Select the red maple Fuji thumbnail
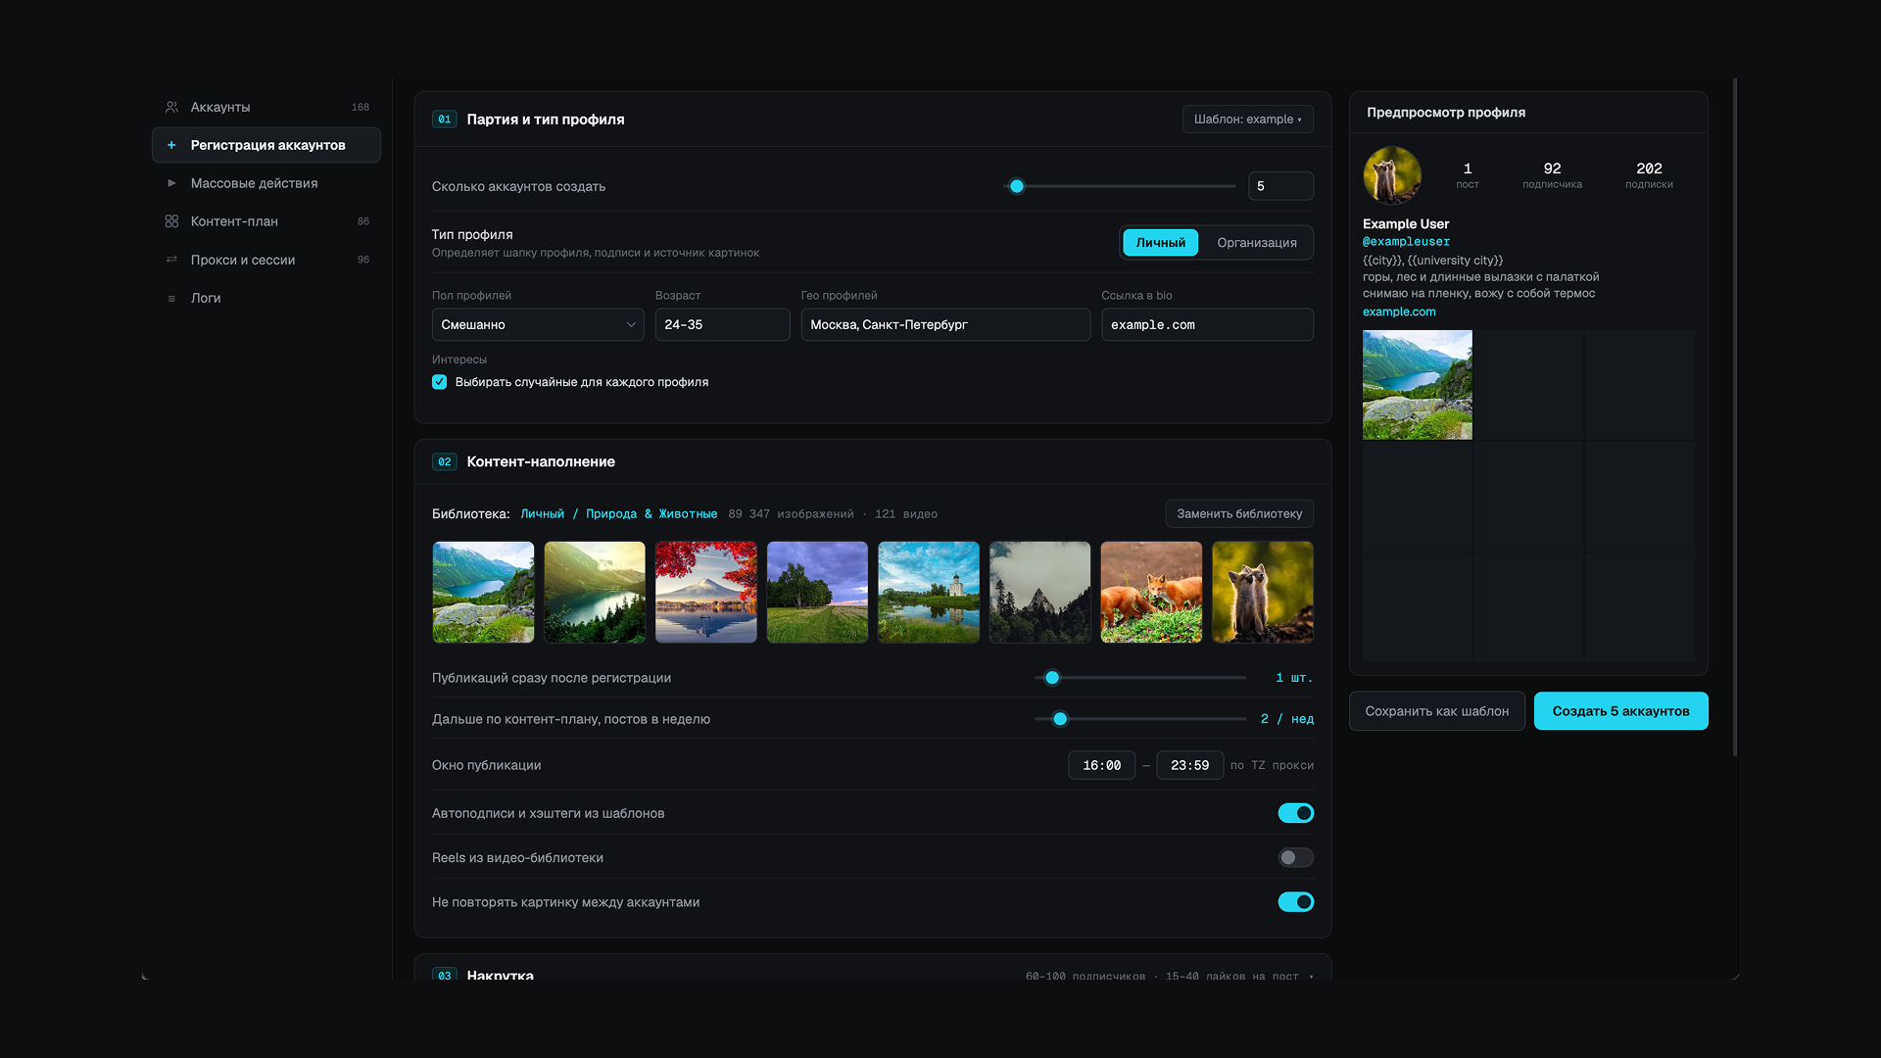 tap(706, 592)
